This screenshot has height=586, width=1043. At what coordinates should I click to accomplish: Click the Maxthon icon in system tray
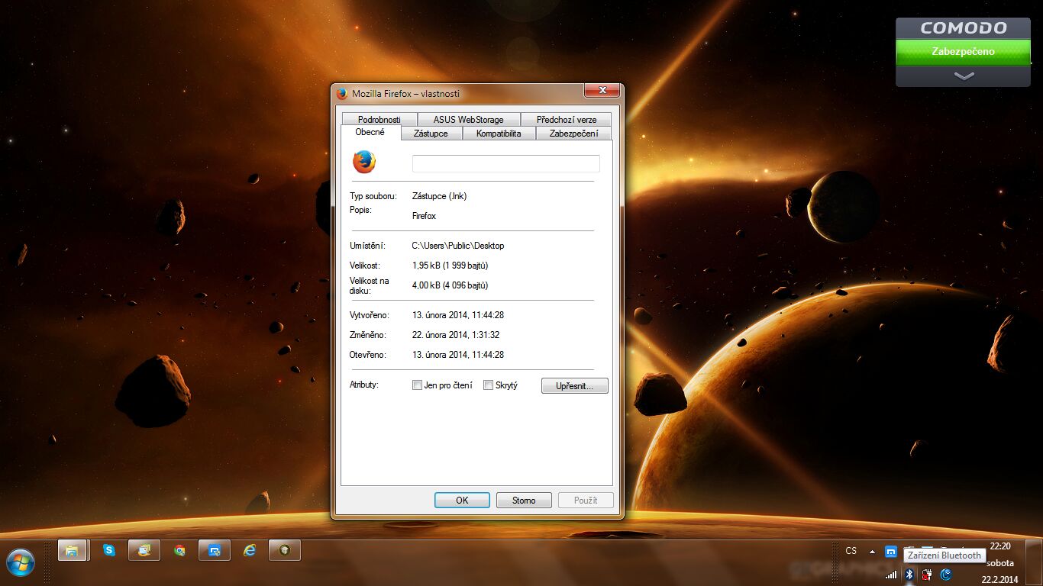[890, 551]
